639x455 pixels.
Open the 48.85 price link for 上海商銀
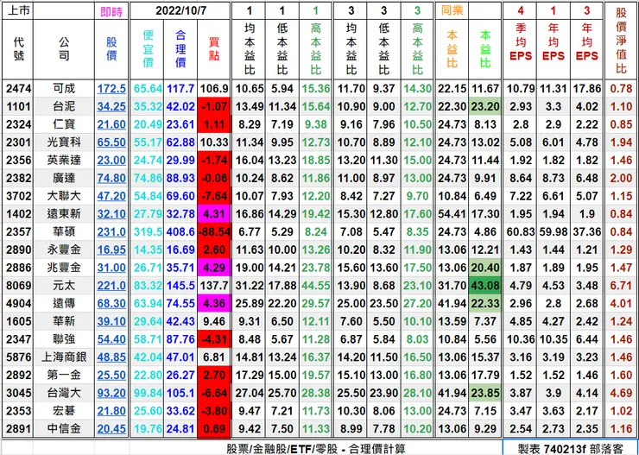click(111, 357)
